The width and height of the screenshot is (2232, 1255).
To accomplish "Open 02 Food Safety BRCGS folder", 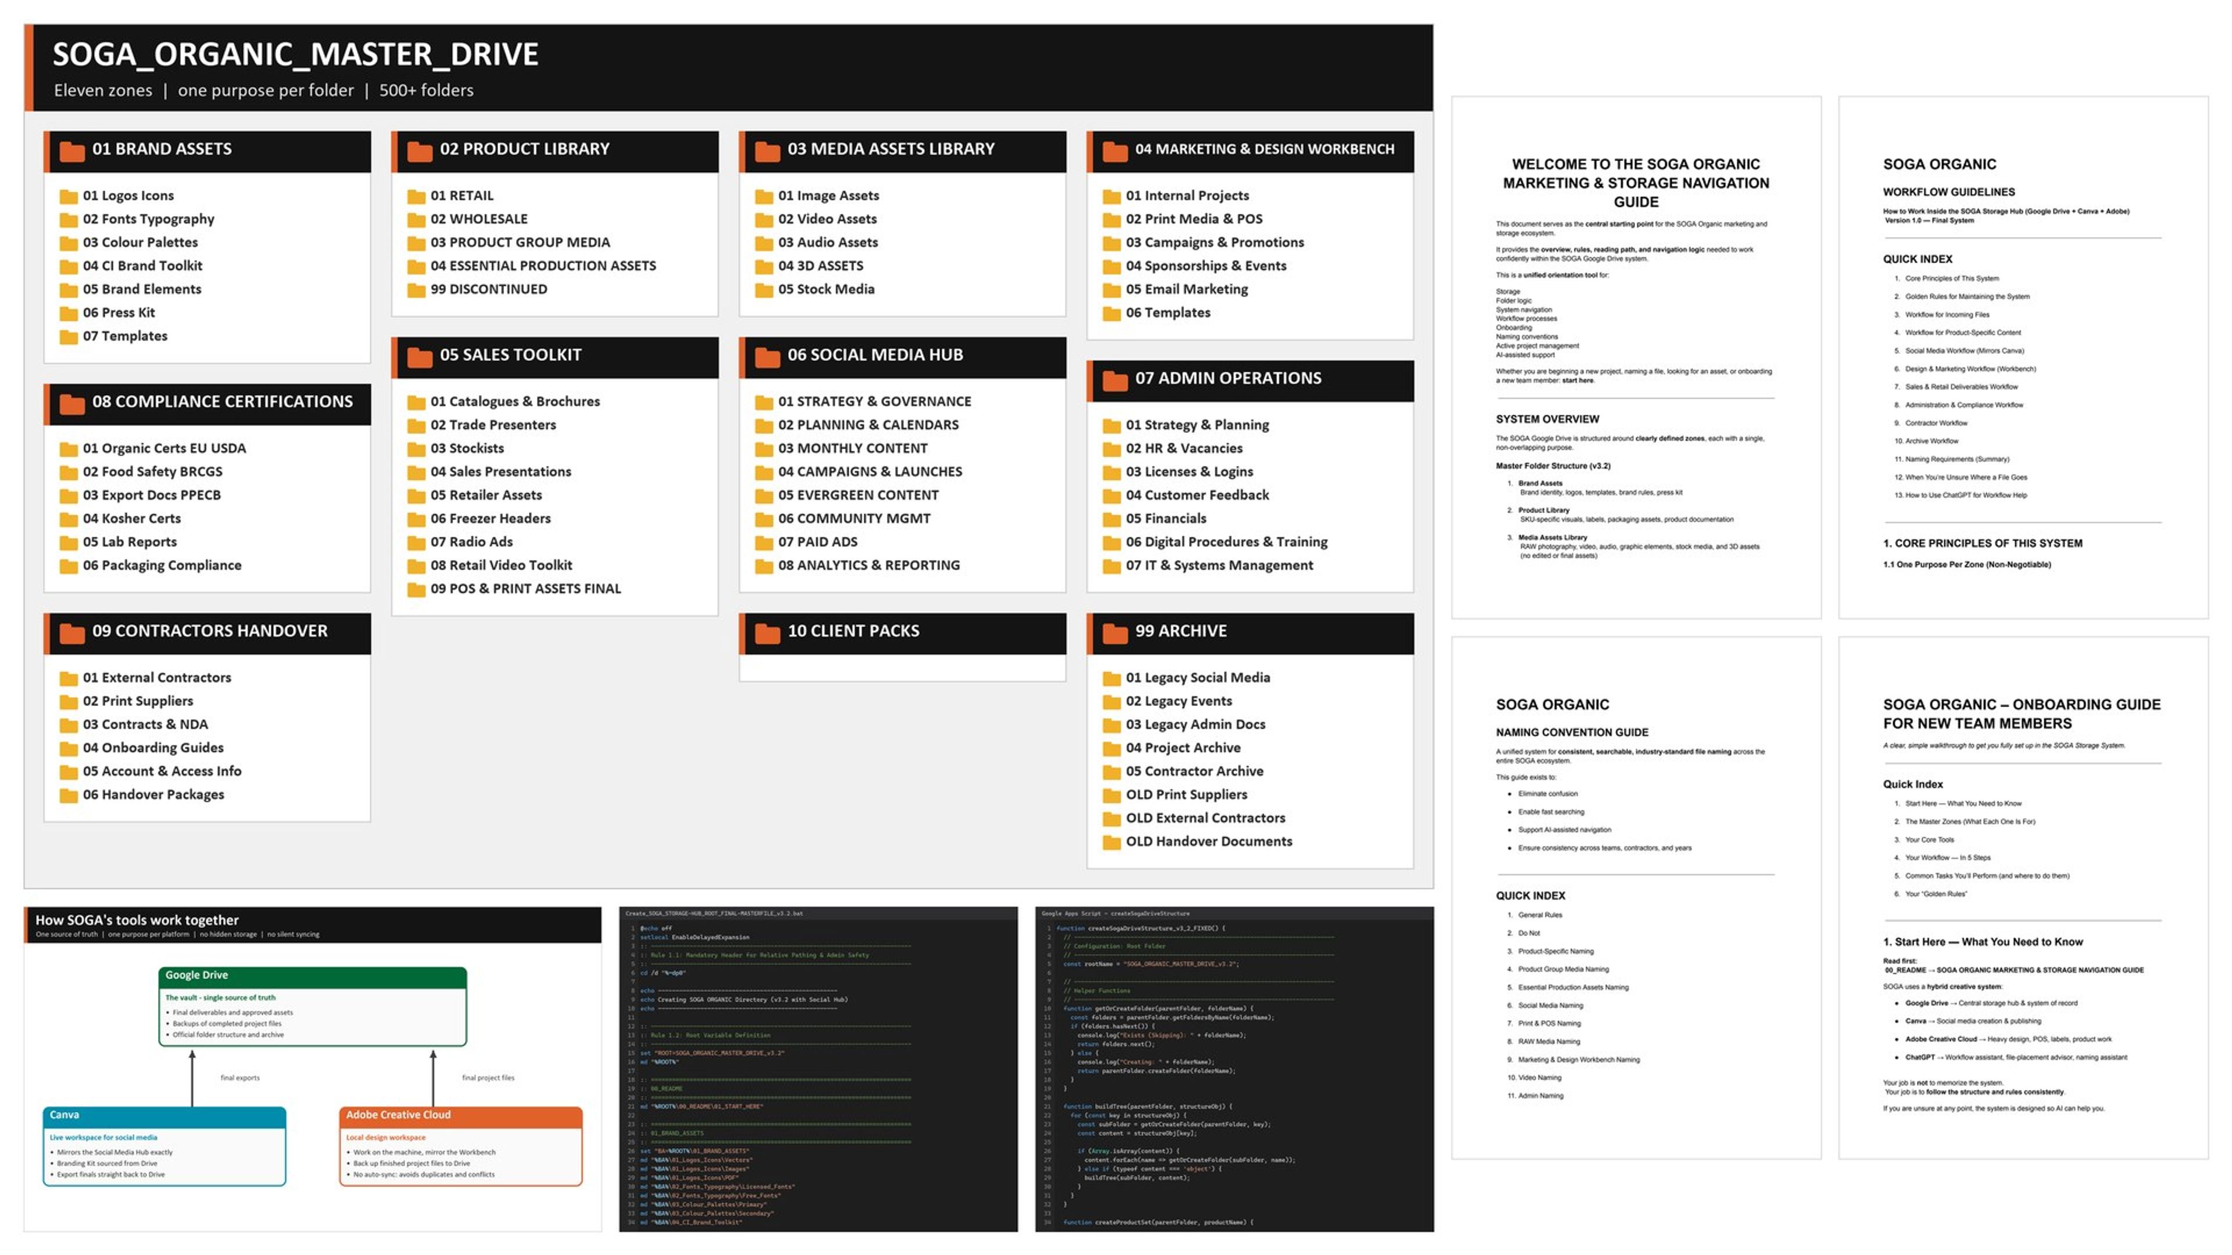I will [x=141, y=472].
